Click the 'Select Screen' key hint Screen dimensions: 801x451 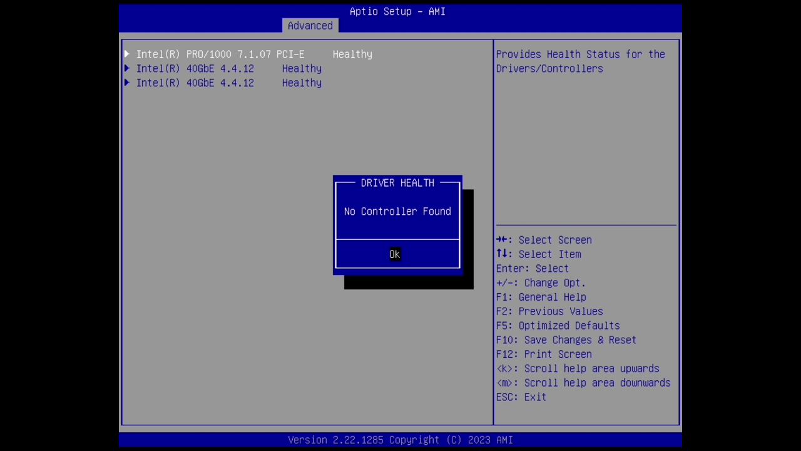(544, 240)
